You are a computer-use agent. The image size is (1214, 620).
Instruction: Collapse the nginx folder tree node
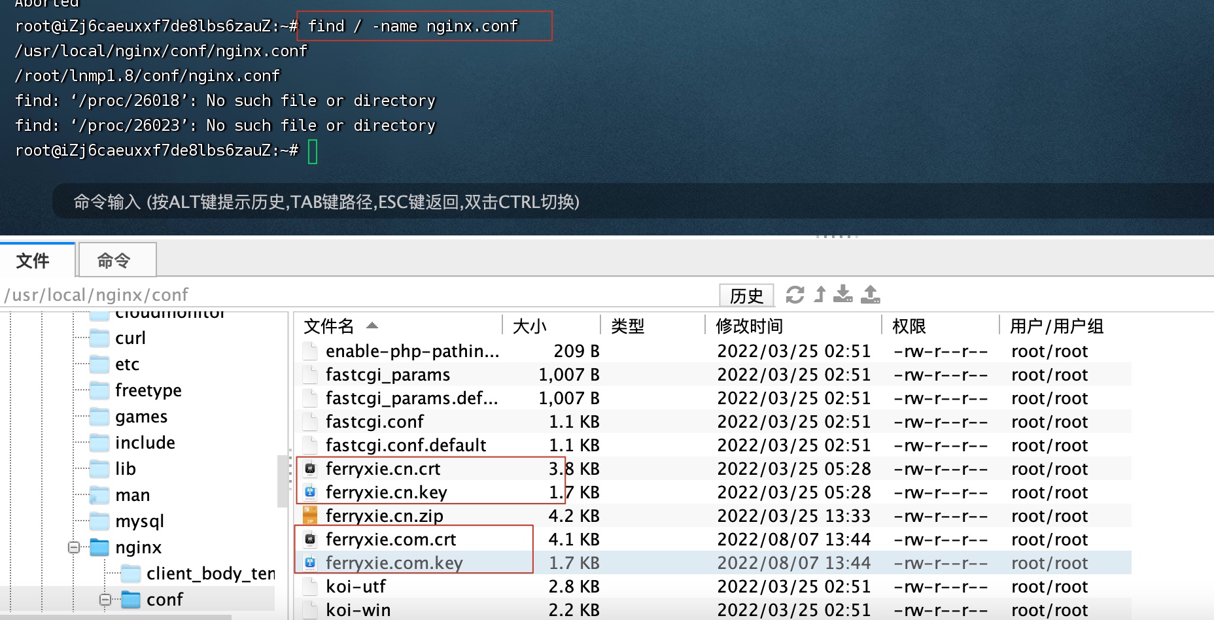point(74,547)
